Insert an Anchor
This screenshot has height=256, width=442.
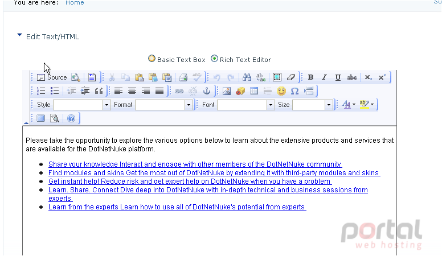click(207, 91)
